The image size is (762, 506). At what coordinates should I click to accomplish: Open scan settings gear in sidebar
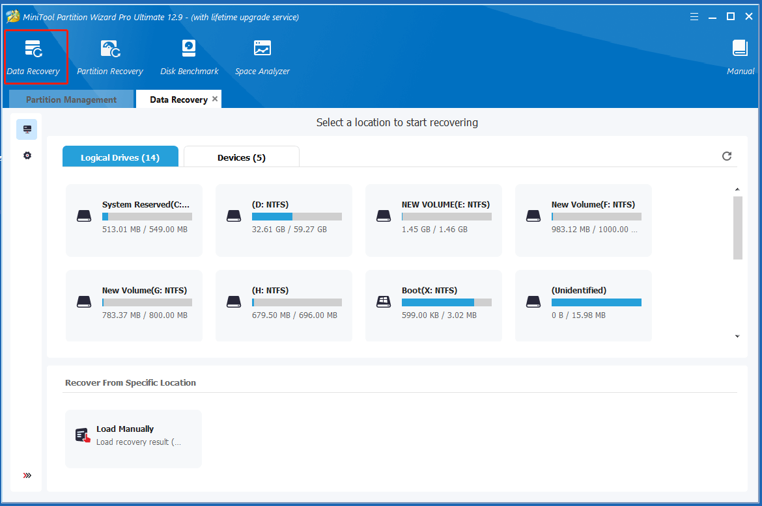[27, 155]
